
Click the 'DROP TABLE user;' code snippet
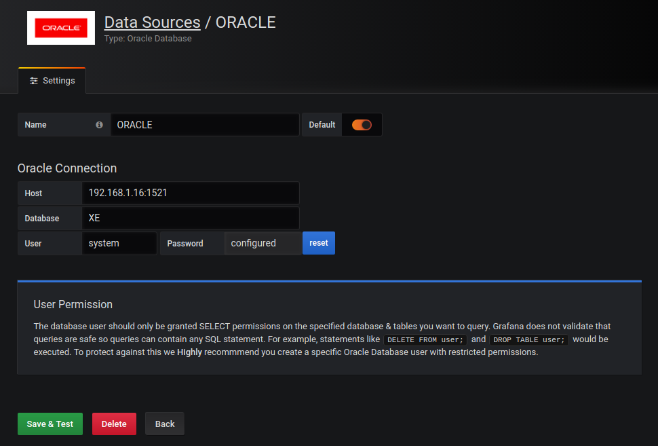(528, 339)
